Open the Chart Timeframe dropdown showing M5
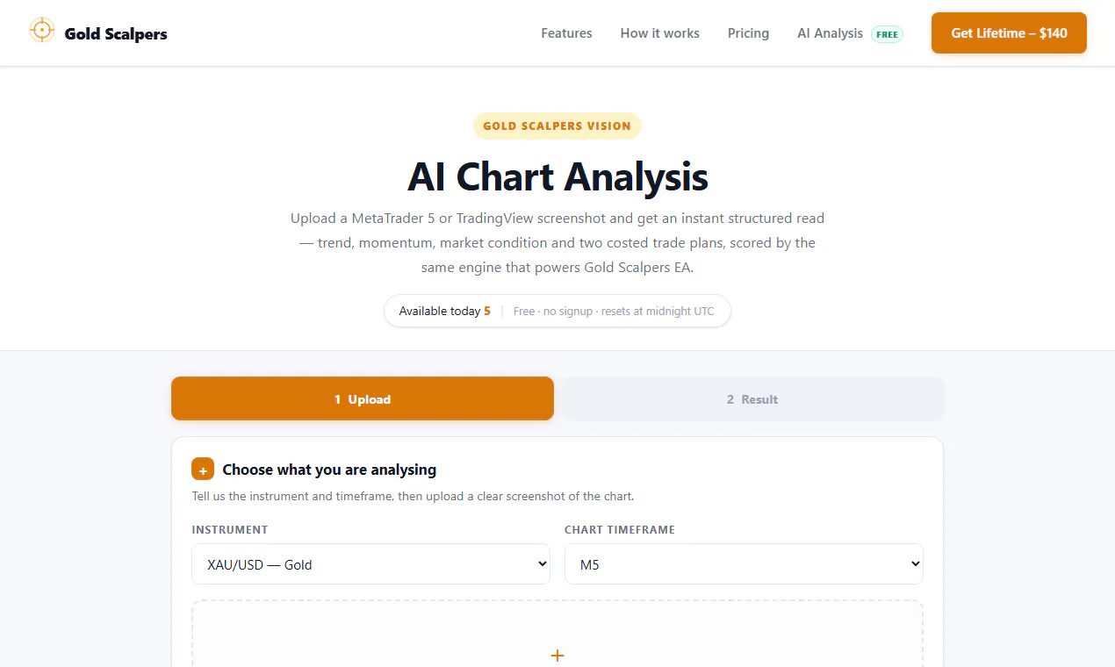Screen dimensions: 1115x667 click(744, 564)
